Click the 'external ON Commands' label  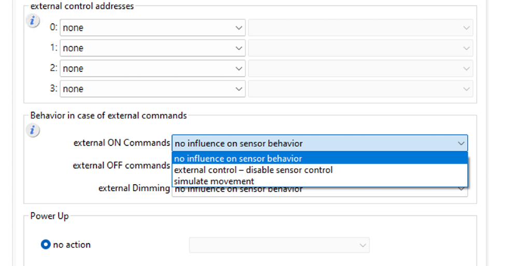pos(122,143)
